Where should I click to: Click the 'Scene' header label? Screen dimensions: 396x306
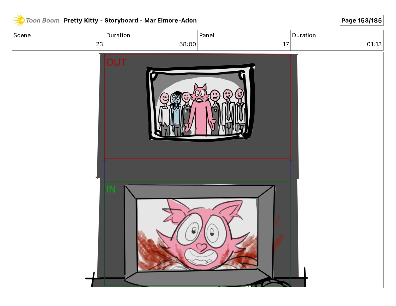(22, 35)
